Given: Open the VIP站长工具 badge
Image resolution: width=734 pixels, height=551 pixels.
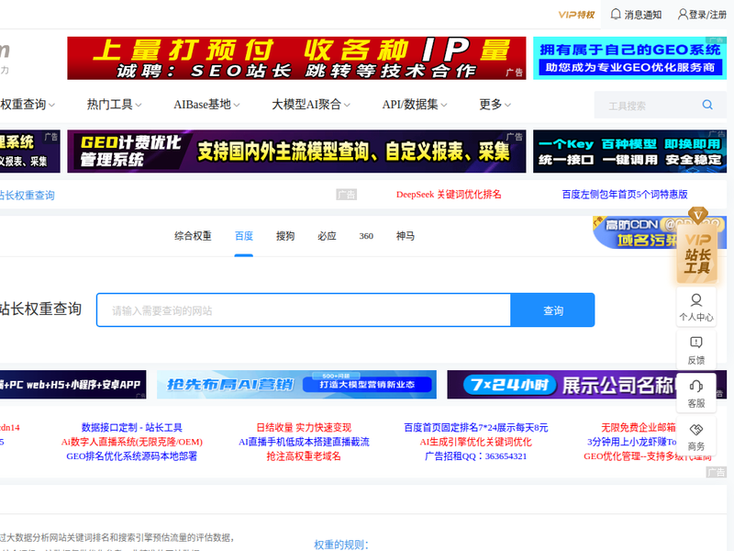Looking at the screenshot, I should tap(697, 246).
